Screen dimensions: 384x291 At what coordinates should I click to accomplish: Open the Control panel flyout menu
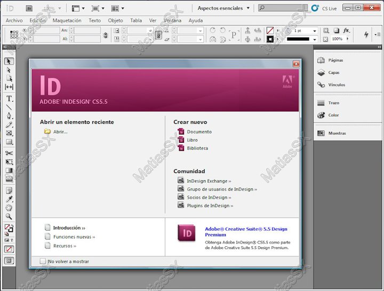377,35
